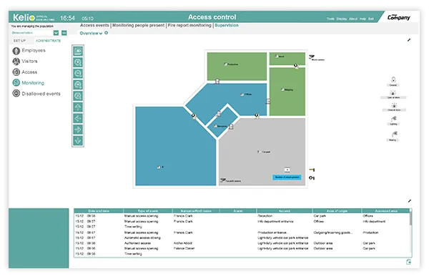The width and height of the screenshot is (429, 279).
Task: Click the Accessed area column header
Action: (386, 211)
